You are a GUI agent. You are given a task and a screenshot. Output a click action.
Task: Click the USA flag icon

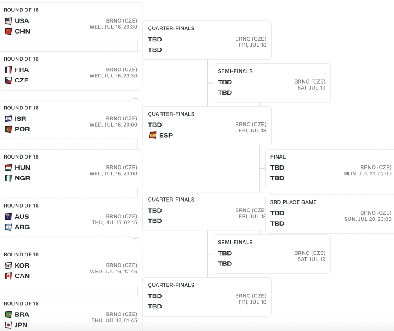coord(8,21)
